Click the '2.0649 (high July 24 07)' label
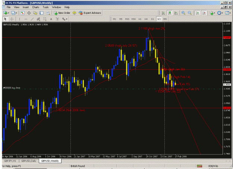 pos(121,46)
